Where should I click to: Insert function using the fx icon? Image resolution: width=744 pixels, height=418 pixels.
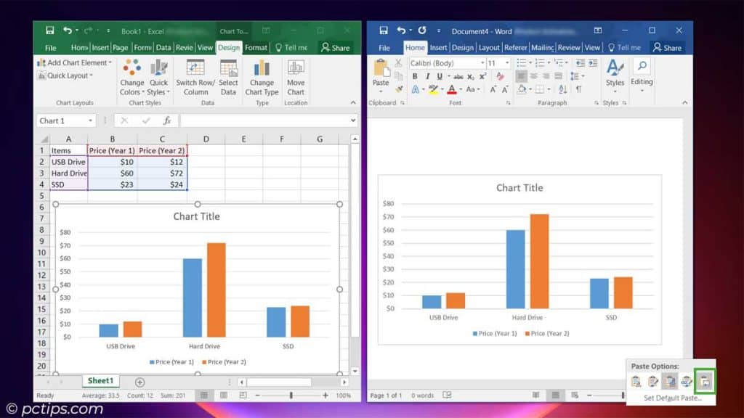tap(166, 120)
